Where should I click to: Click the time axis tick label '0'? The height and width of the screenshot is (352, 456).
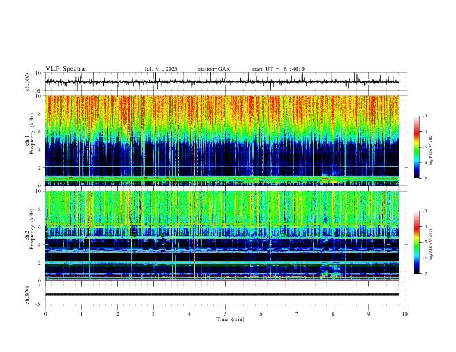click(x=45, y=314)
